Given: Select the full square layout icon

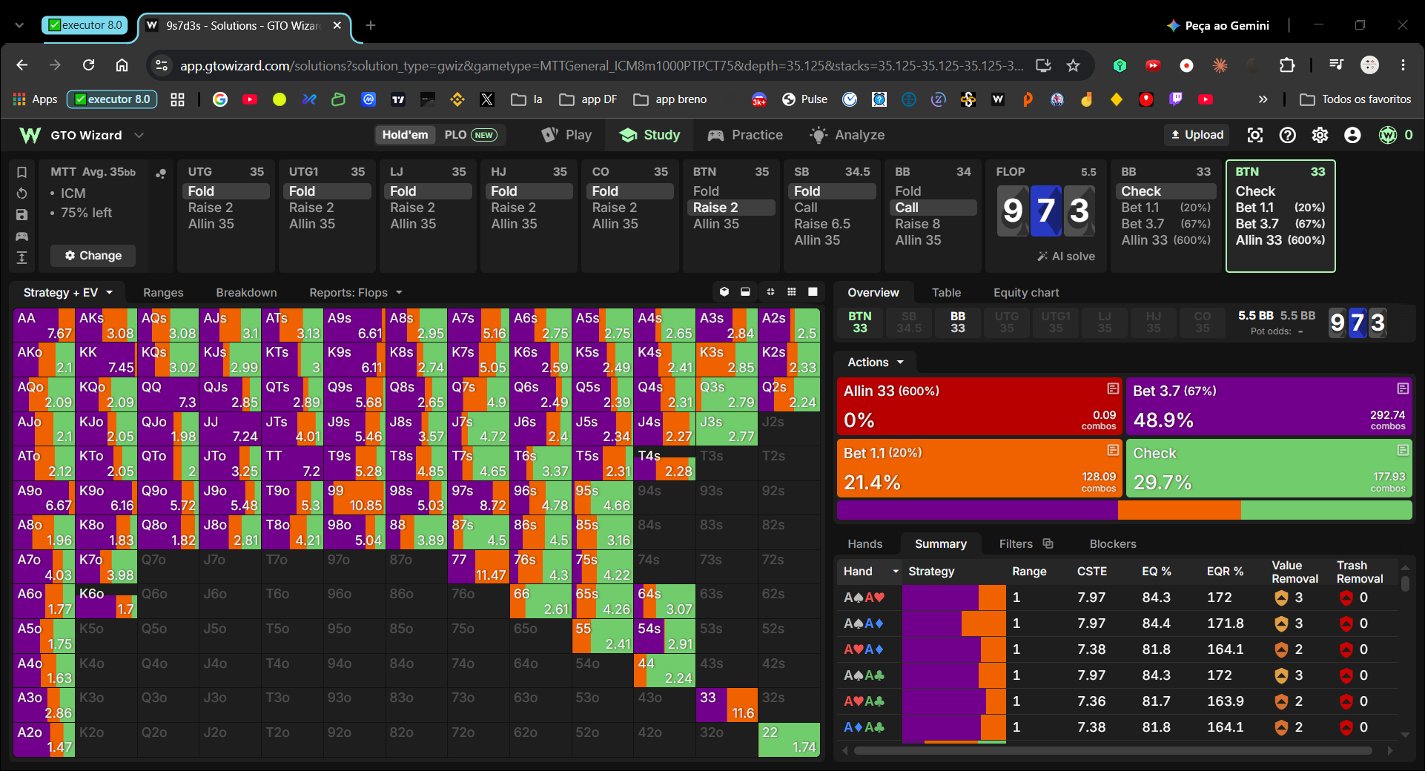Looking at the screenshot, I should pos(813,292).
